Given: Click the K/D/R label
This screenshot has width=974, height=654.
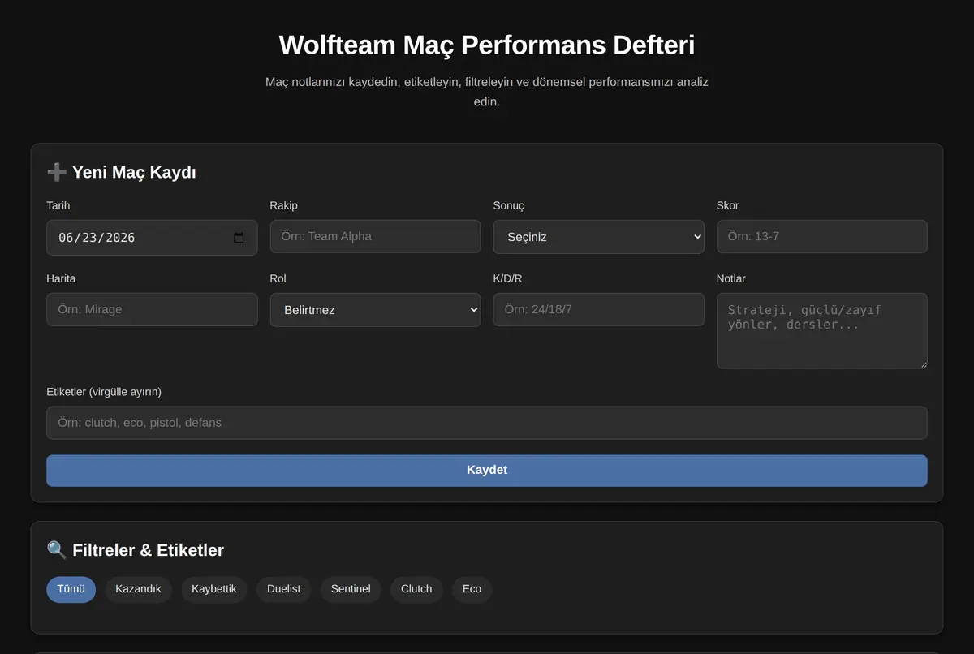Looking at the screenshot, I should [x=508, y=278].
